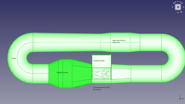
Task: Rotate view left with navigation cube's left arrow
Action: pyautogui.click(x=172, y=7)
